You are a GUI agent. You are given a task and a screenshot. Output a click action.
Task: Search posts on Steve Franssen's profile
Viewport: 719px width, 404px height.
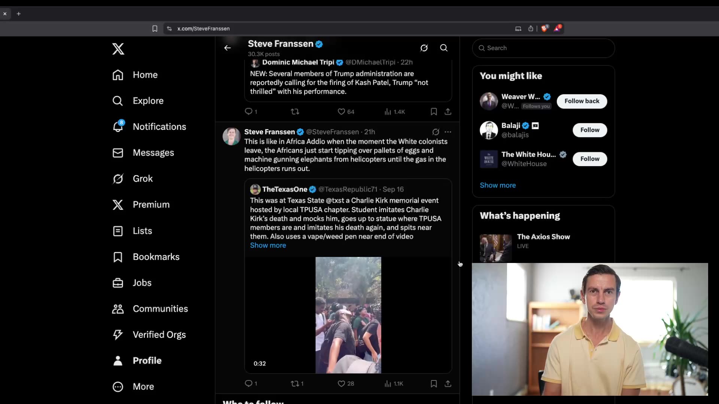pyautogui.click(x=444, y=48)
